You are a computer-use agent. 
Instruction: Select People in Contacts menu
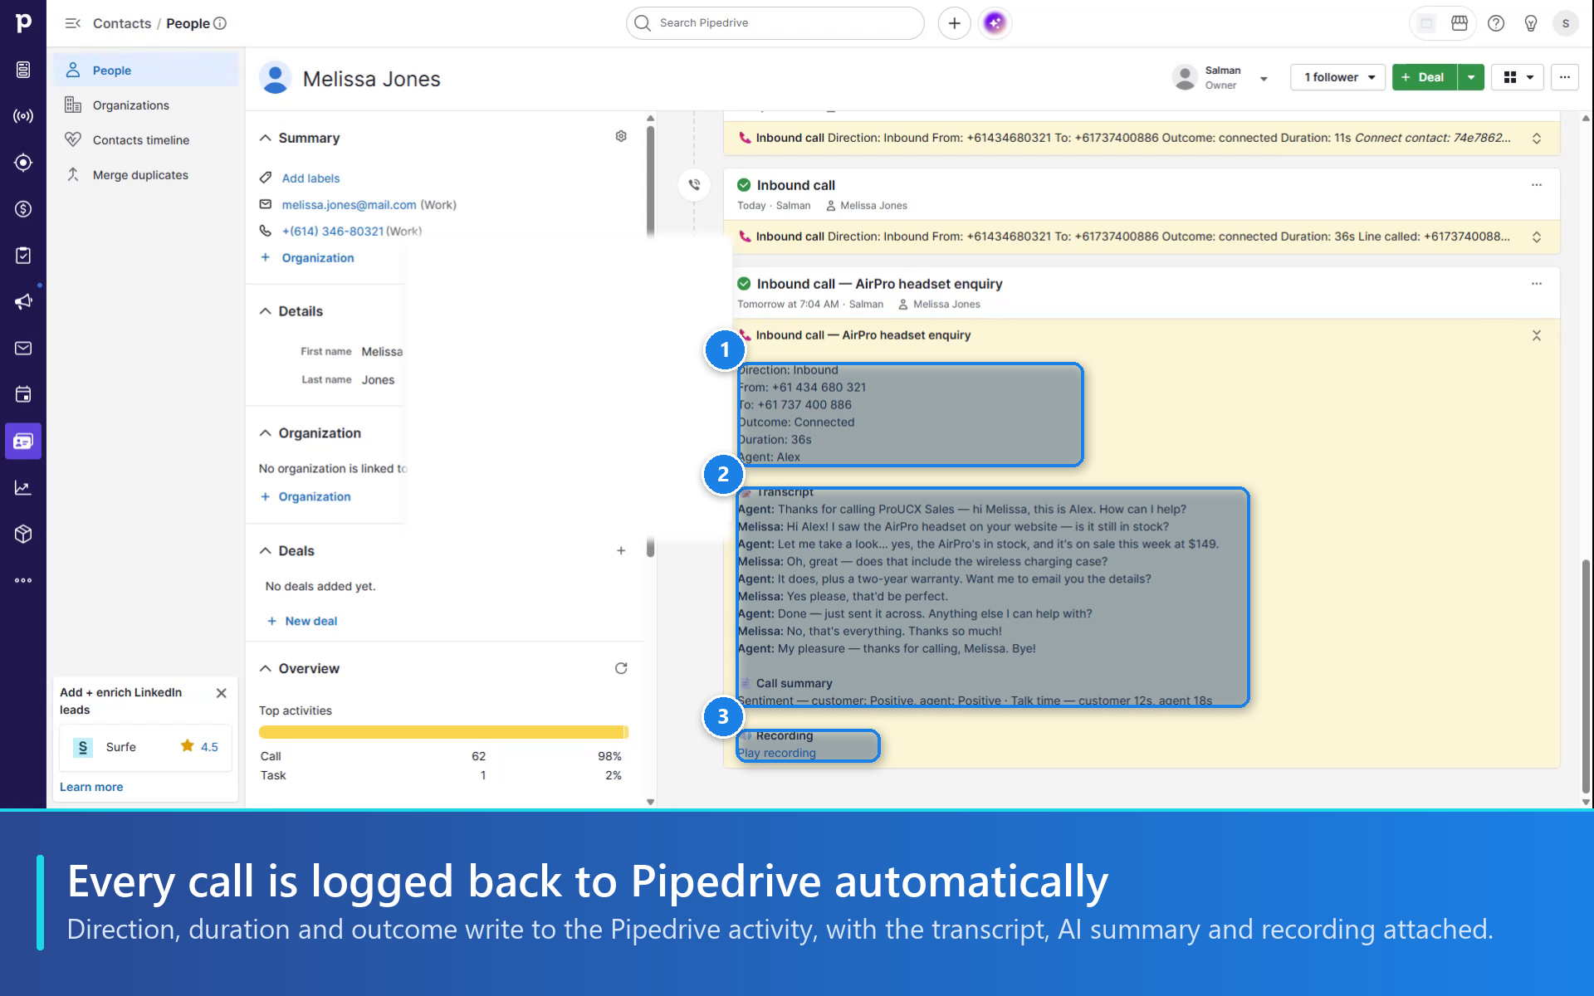146,71
